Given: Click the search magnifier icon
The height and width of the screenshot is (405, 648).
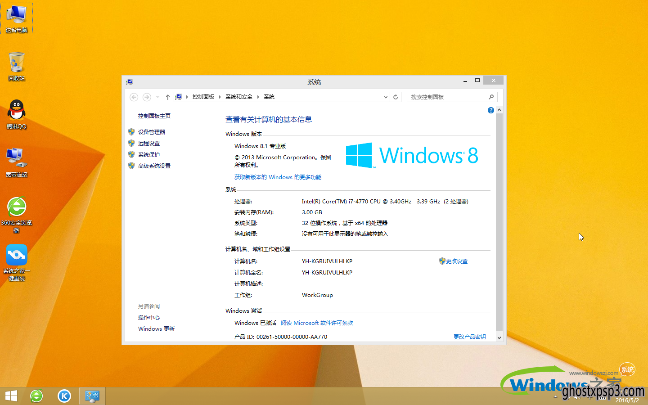Looking at the screenshot, I should pyautogui.click(x=491, y=97).
